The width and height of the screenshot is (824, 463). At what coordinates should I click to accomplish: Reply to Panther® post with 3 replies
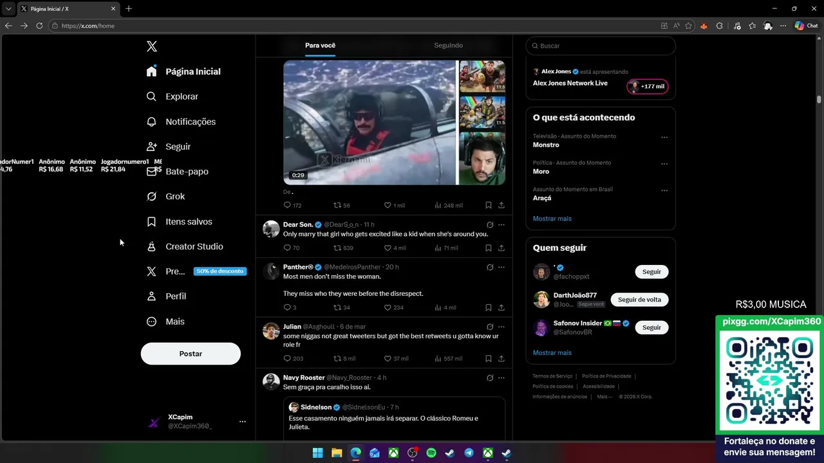tap(290, 307)
